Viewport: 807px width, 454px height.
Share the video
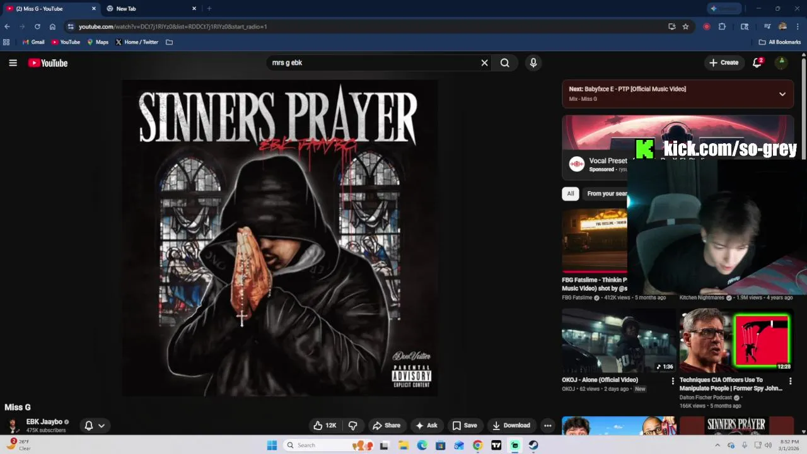point(386,426)
